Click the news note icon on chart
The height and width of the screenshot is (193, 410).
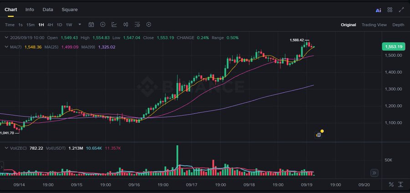pyautogui.click(x=318, y=135)
